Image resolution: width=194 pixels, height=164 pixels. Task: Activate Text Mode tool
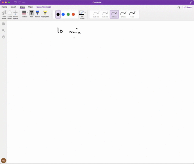(4, 15)
